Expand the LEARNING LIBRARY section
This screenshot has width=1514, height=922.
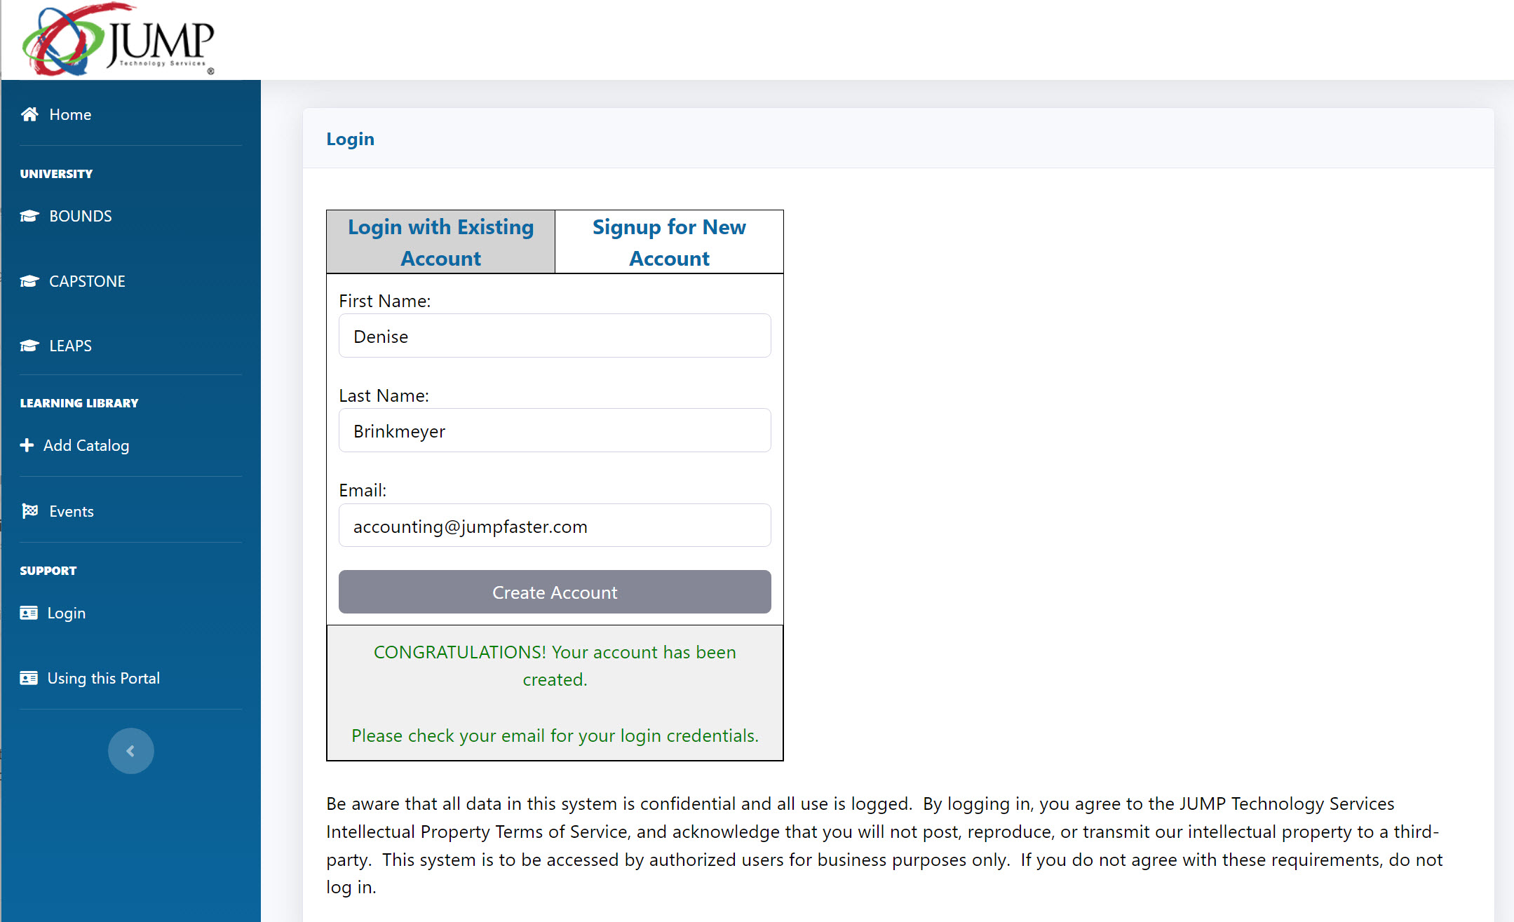coord(79,403)
